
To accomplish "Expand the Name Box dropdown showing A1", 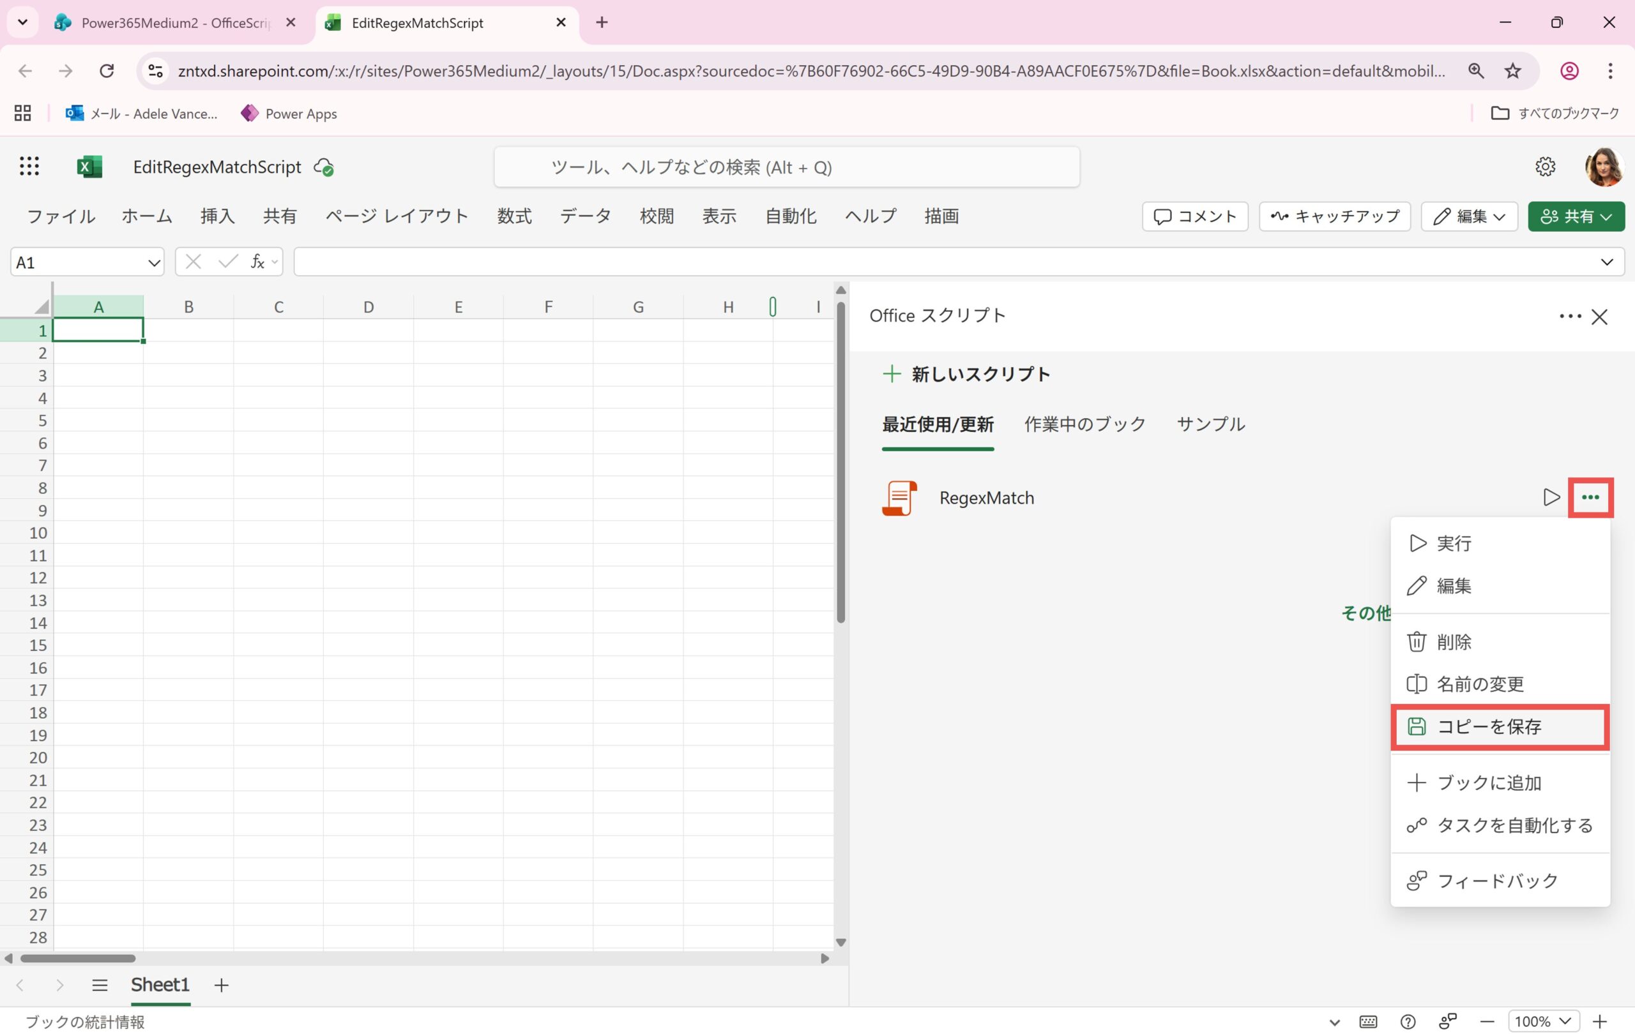I will pyautogui.click(x=154, y=262).
